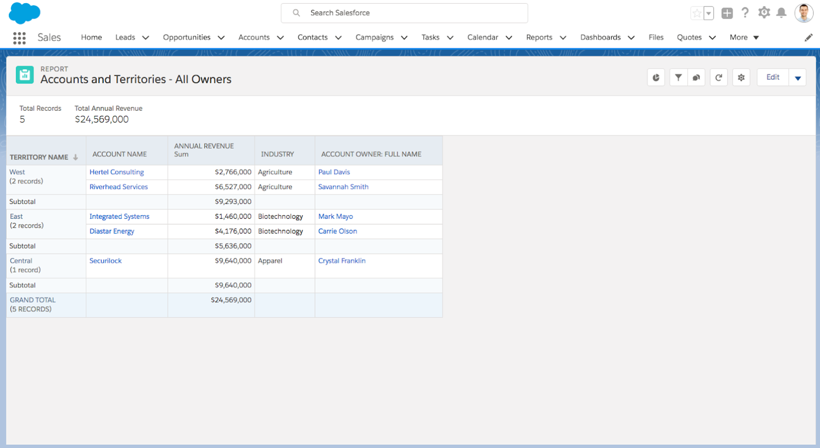The width and height of the screenshot is (820, 448).
Task: Open owner Carrie Olson link
Action: pos(338,231)
